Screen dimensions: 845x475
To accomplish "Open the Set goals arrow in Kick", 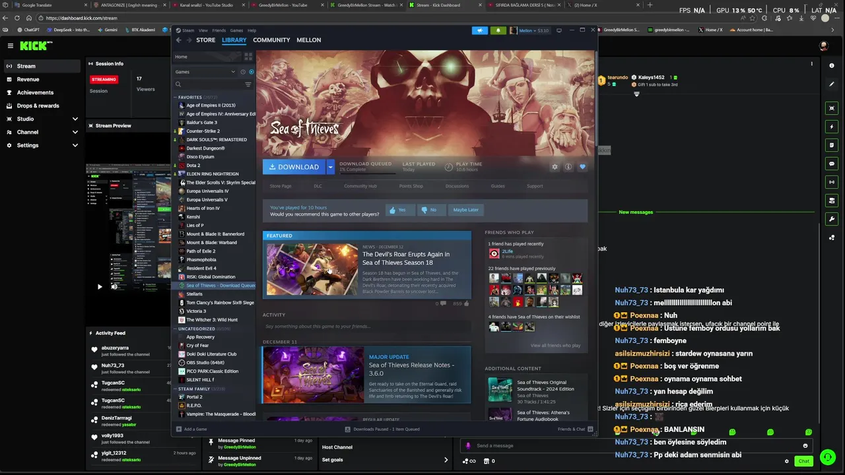I will pos(446,460).
